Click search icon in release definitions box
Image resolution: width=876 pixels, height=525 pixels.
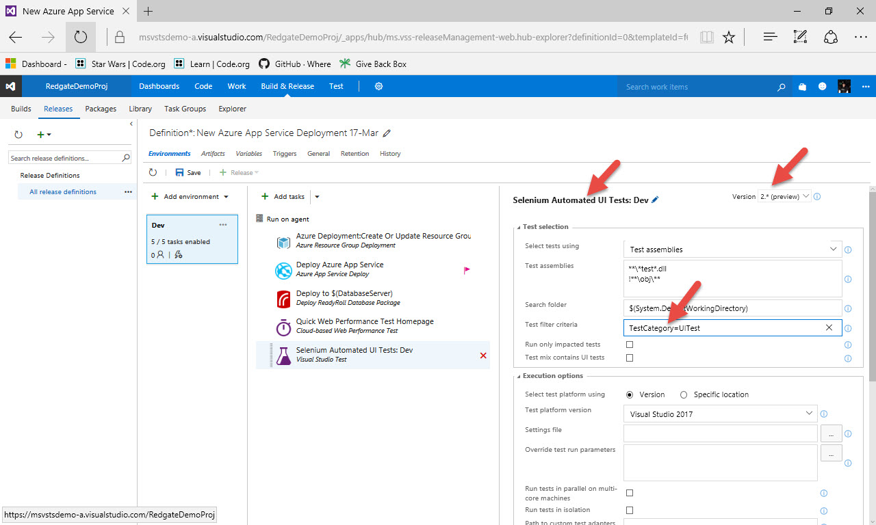click(x=126, y=158)
